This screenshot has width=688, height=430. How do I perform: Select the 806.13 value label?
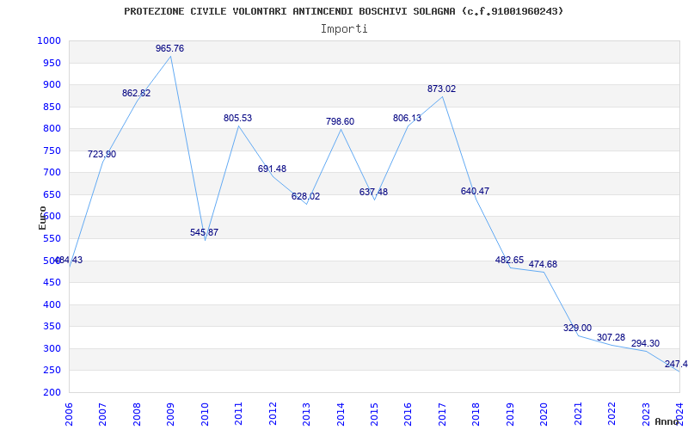(x=407, y=118)
